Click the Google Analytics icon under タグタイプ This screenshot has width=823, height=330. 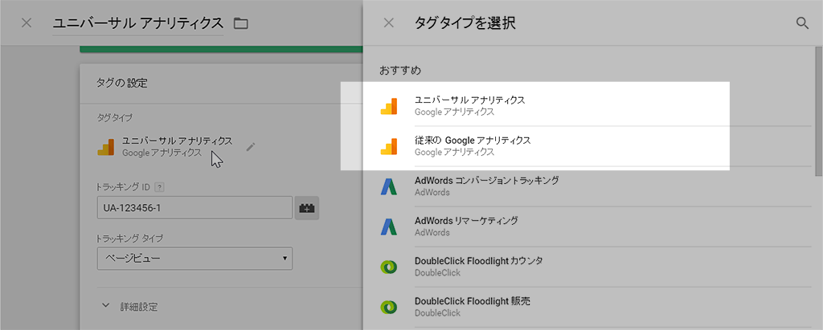106,147
